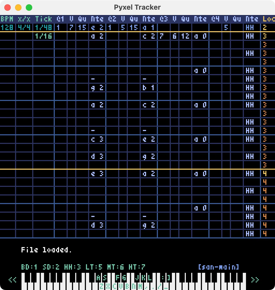Click the white piano key labeled B

[127, 286]
